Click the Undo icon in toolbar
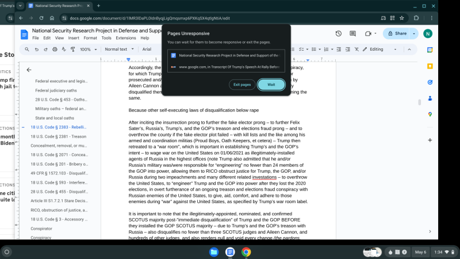This screenshot has width=460, height=259. (x=36, y=49)
